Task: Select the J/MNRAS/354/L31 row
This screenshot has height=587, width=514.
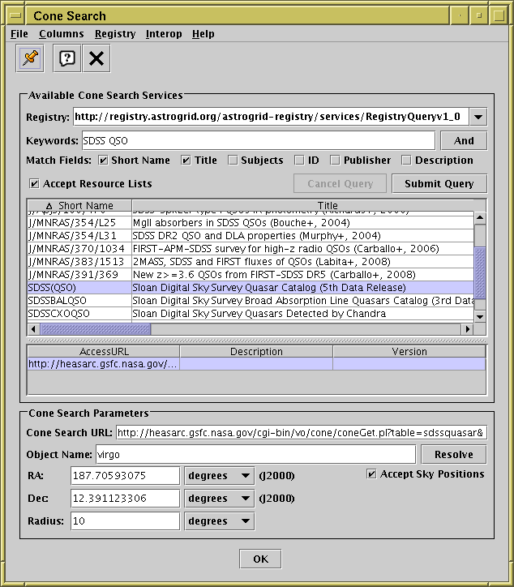Action: point(251,236)
